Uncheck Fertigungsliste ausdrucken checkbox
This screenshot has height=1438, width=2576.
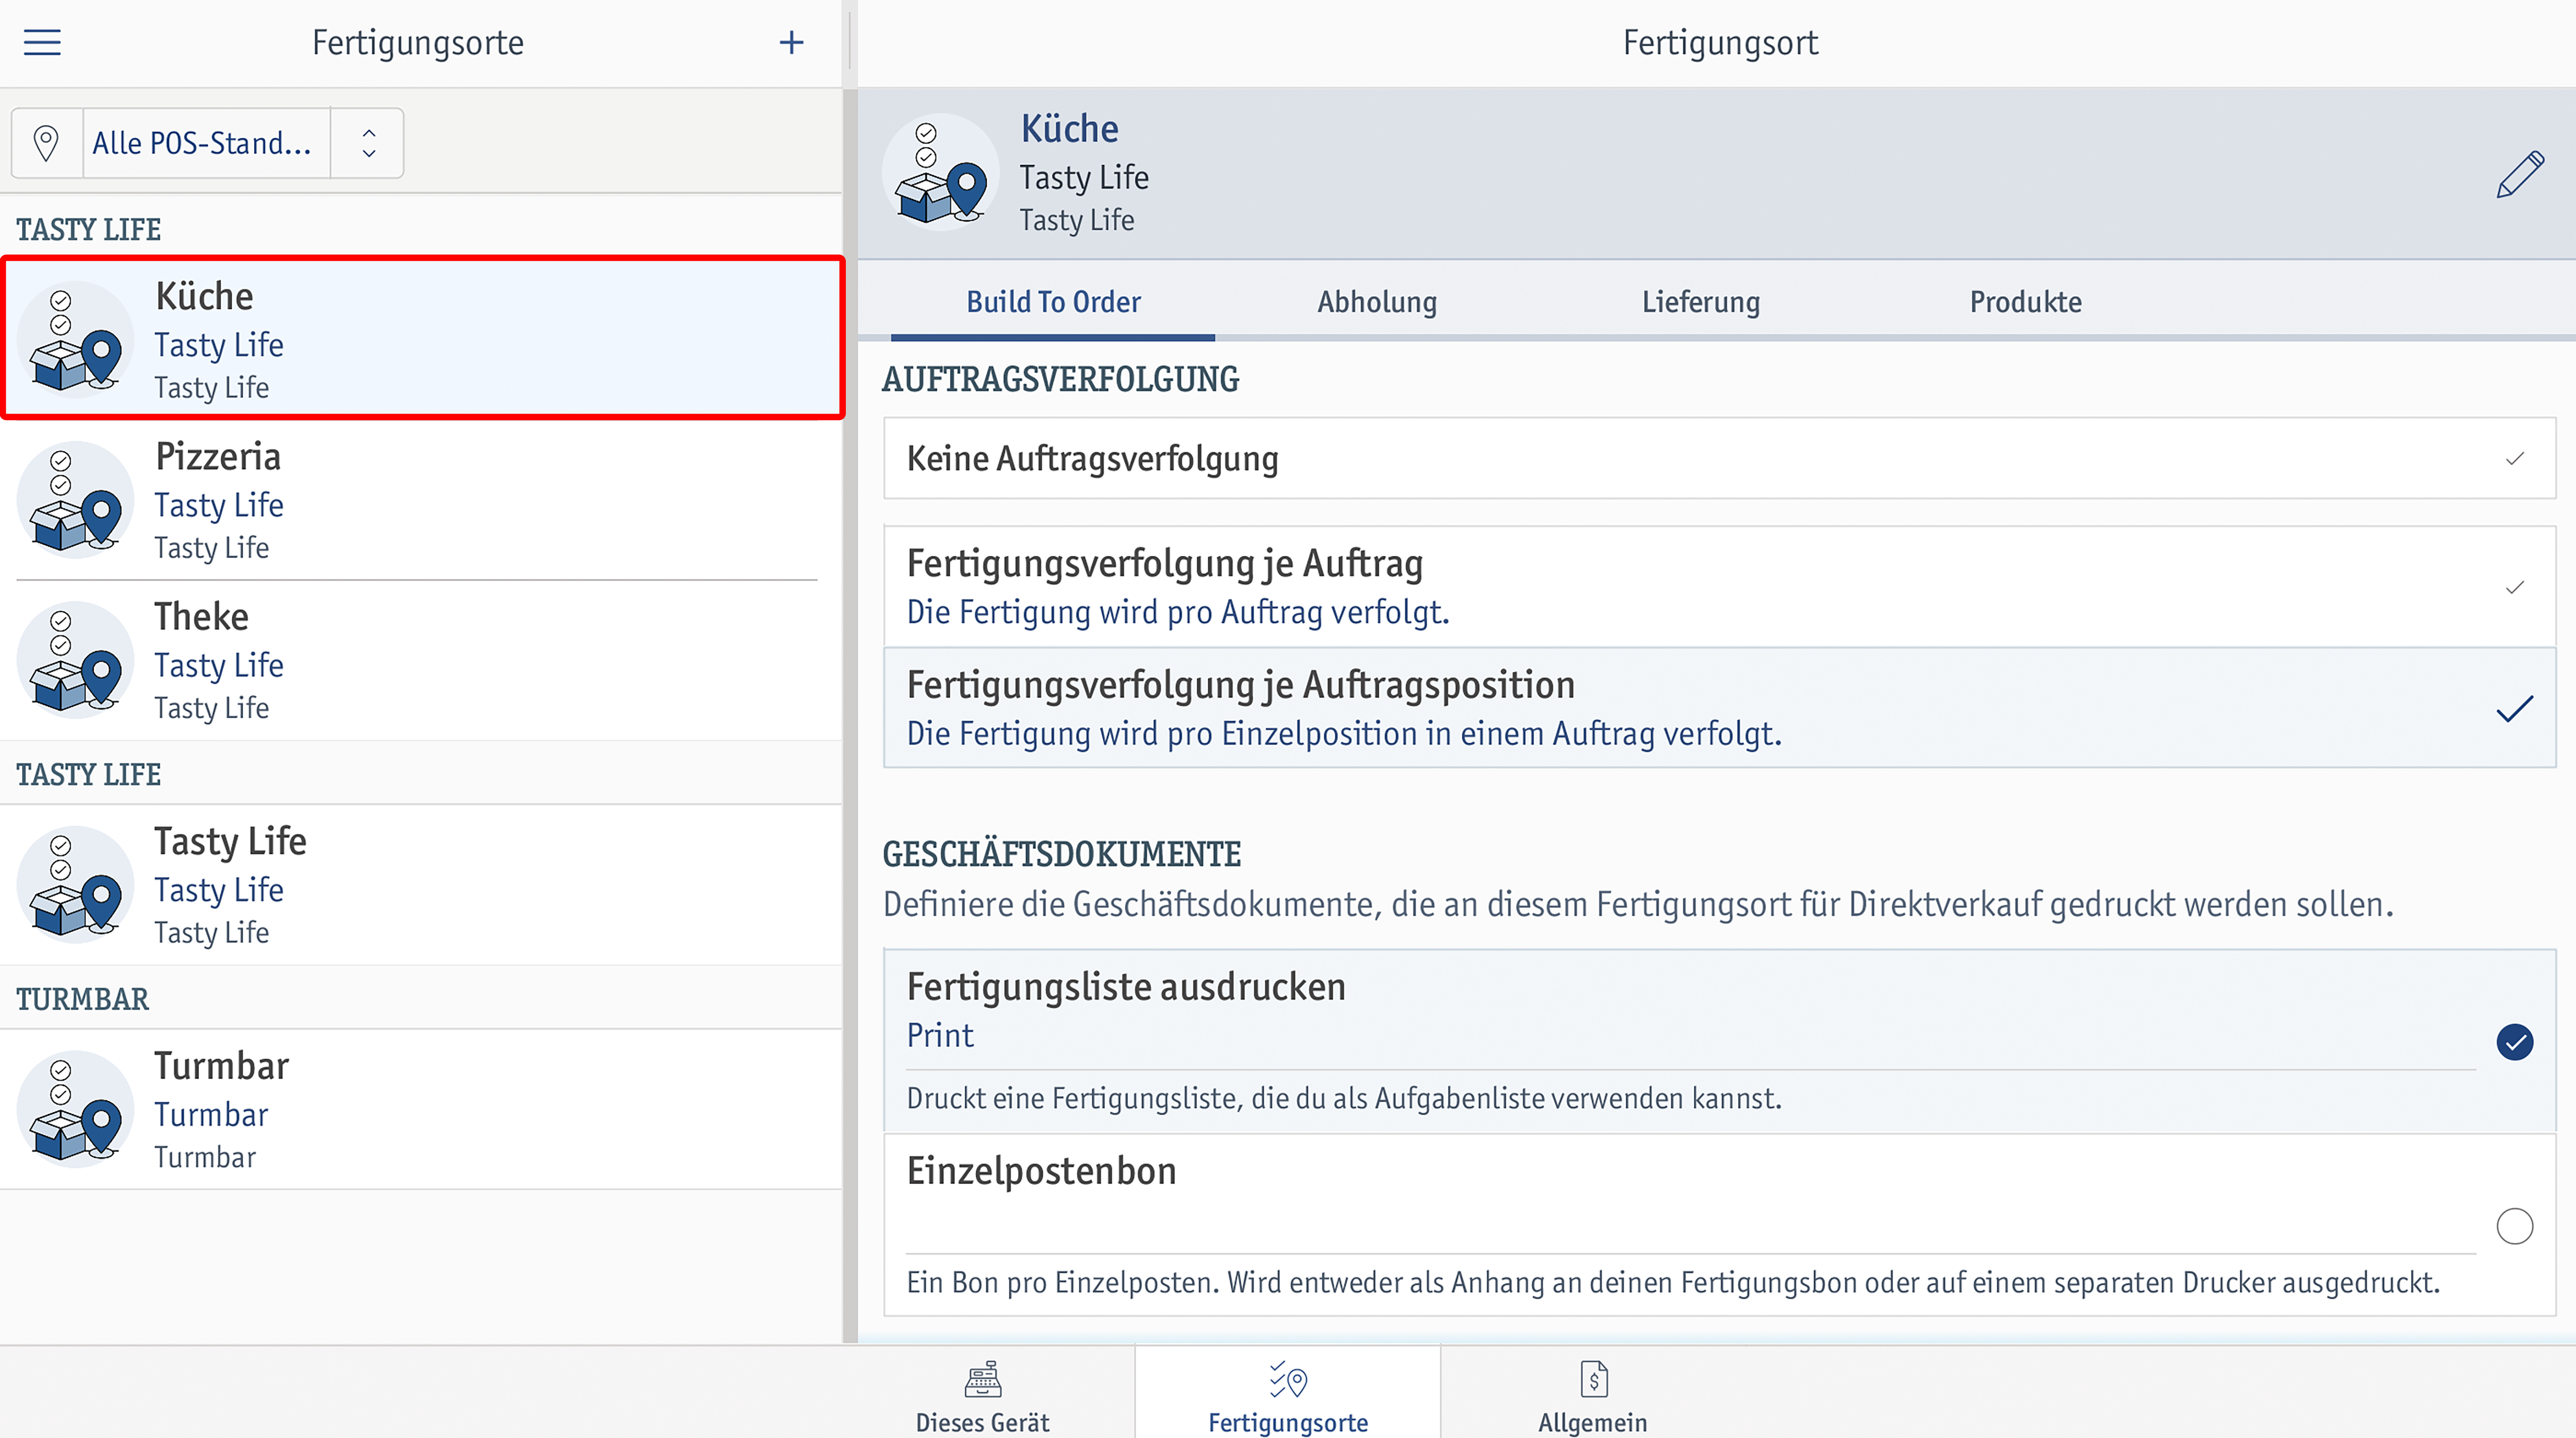click(x=2514, y=1042)
